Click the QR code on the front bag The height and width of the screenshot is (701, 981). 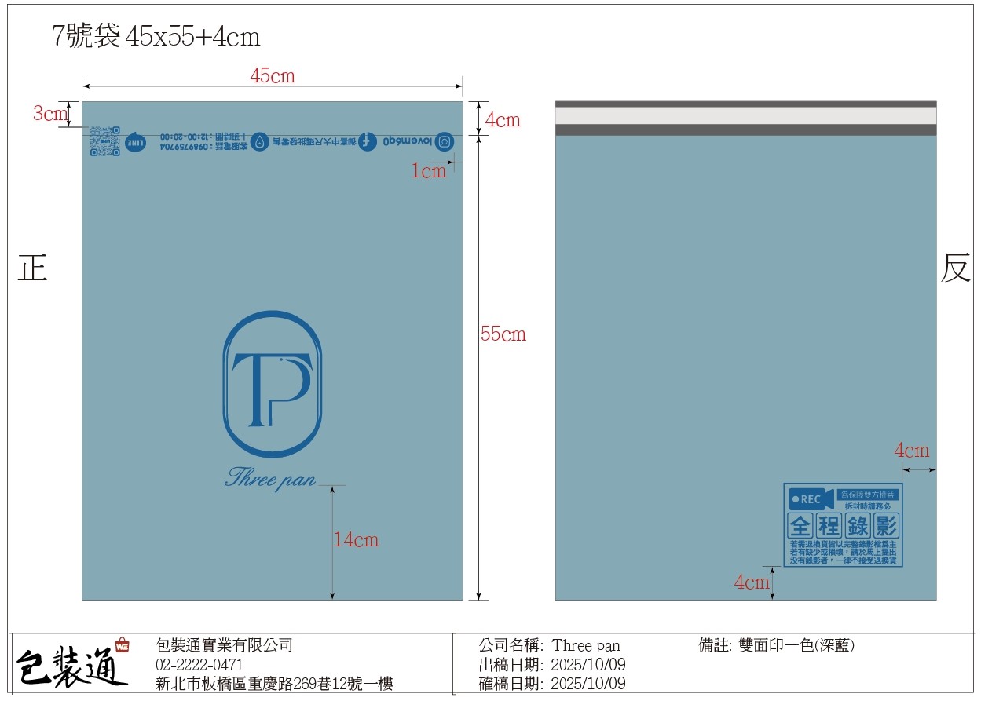(104, 141)
